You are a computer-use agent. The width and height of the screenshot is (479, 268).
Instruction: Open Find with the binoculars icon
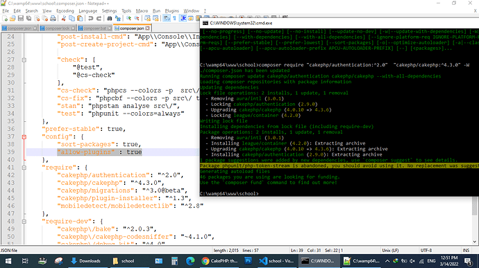coord(110,19)
